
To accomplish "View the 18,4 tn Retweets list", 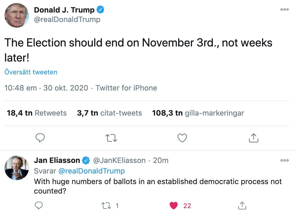I will coord(37,113).
